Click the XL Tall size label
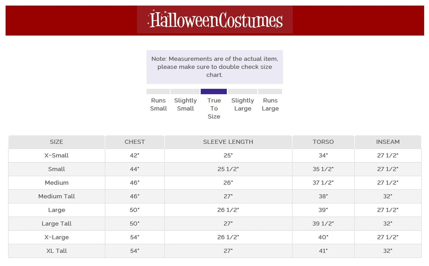The width and height of the screenshot is (429, 266). (x=56, y=251)
